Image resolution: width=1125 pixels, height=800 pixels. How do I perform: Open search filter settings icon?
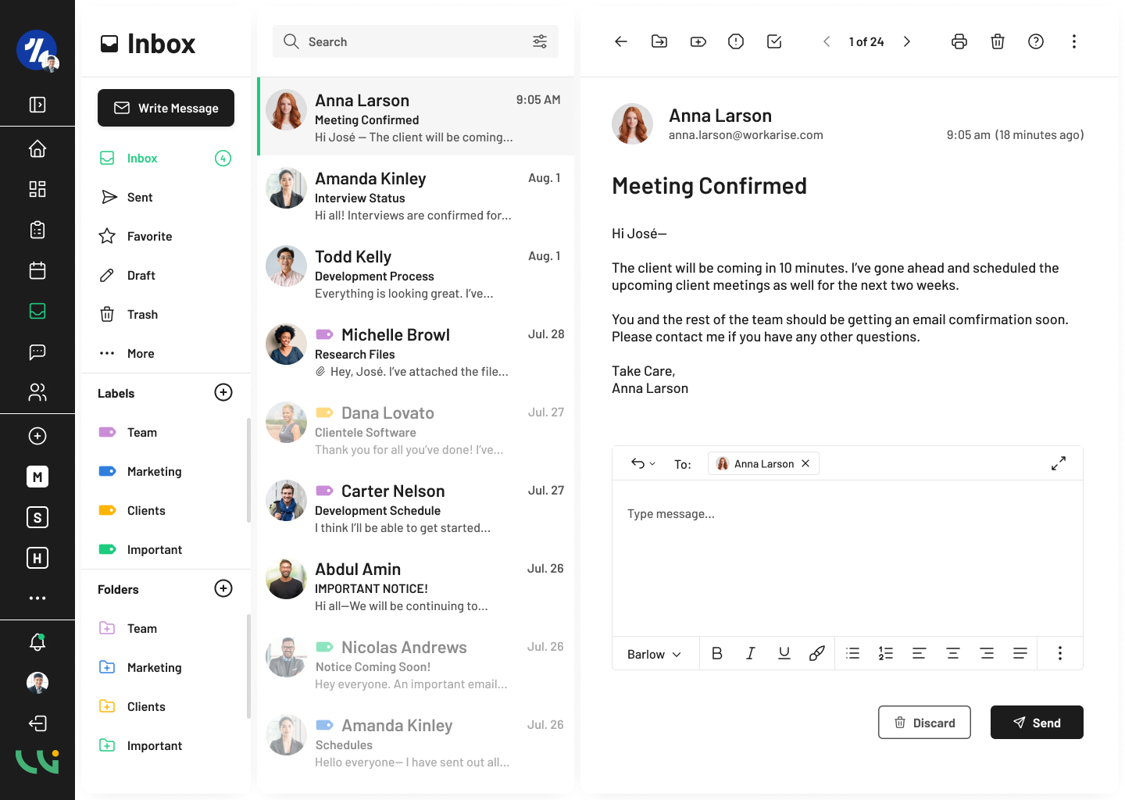(540, 42)
